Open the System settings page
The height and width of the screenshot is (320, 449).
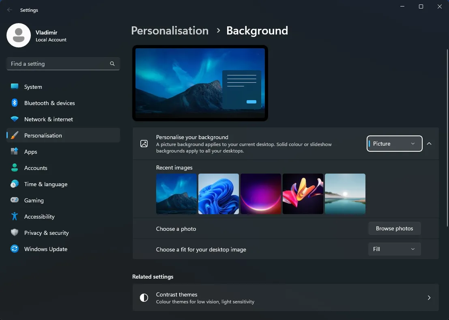click(63, 87)
